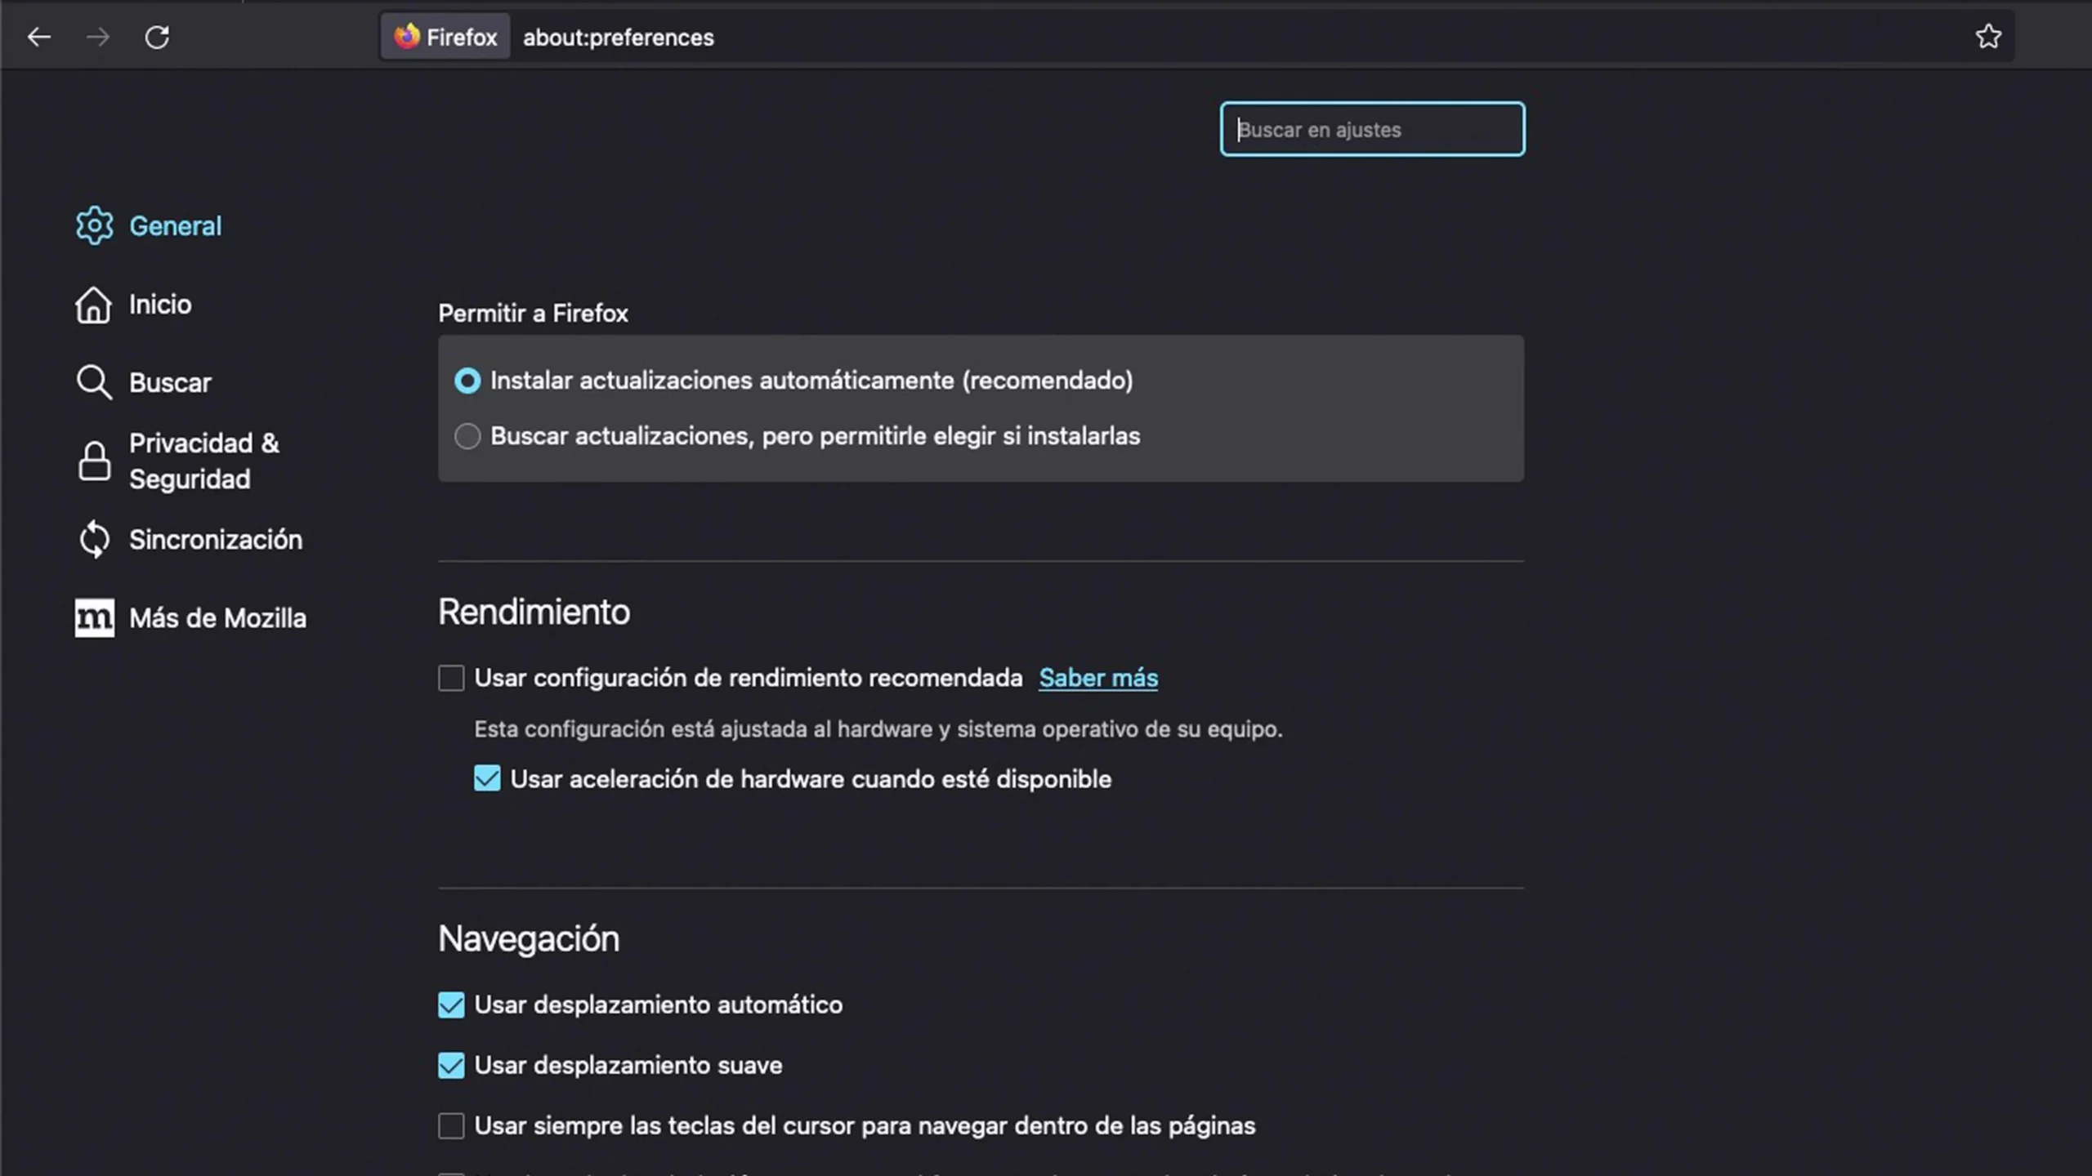Disable Usar desplazamiento suave
2092x1176 pixels.
pos(450,1065)
